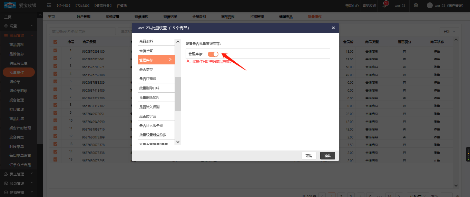Viewport: 470px width, 197px height.
Task: Select 批量删除口味 in the dialog list
Action: coord(156,88)
